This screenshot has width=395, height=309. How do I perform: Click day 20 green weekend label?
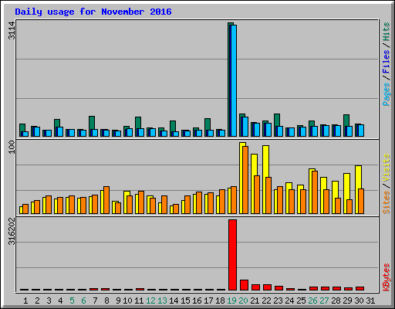pos(243,301)
